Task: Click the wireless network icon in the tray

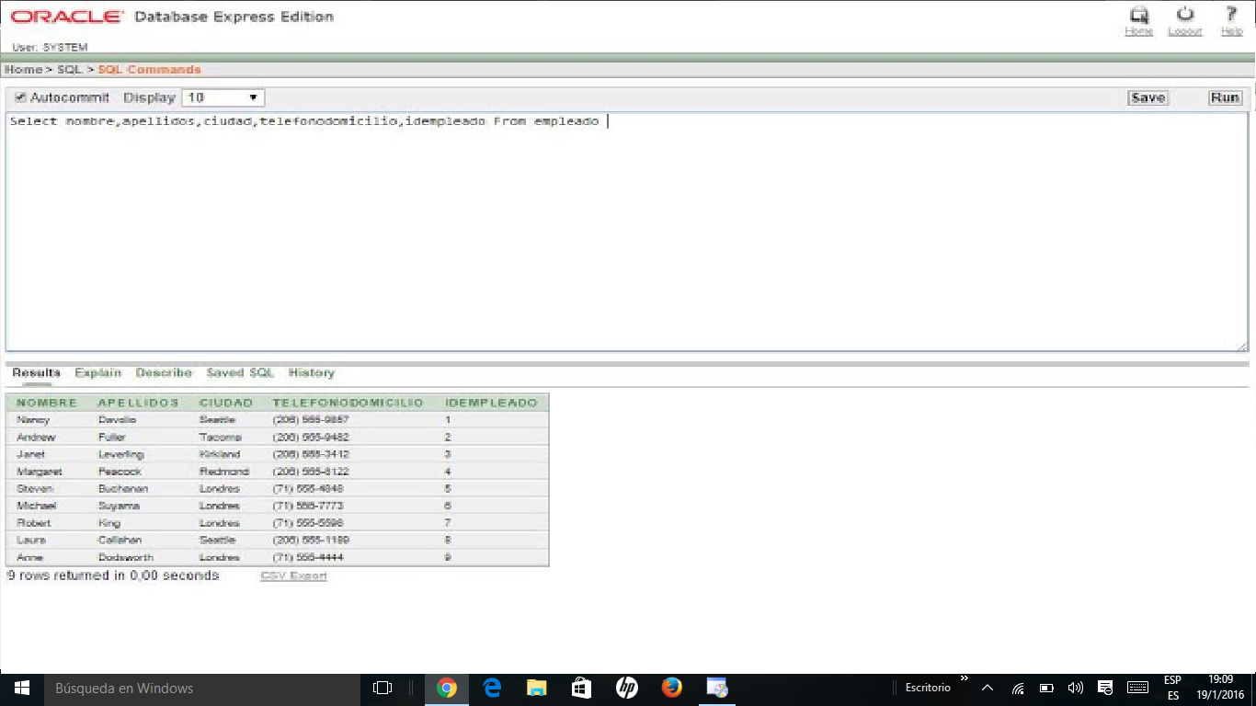Action: click(1018, 688)
